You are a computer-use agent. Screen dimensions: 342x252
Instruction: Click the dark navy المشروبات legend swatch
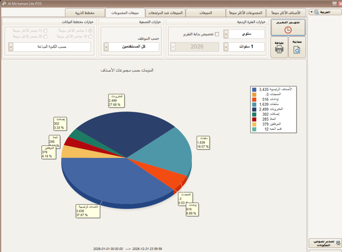(x=254, y=109)
